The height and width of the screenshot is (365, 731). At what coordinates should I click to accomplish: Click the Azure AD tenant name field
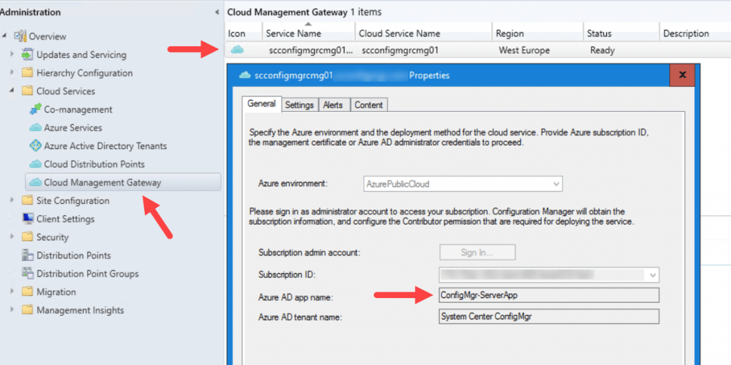[x=549, y=316]
